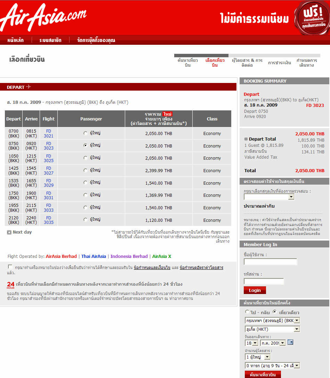Click the Thai AirAsia operator label
This screenshot has width=330, height=378.
pyautogui.click(x=94, y=256)
